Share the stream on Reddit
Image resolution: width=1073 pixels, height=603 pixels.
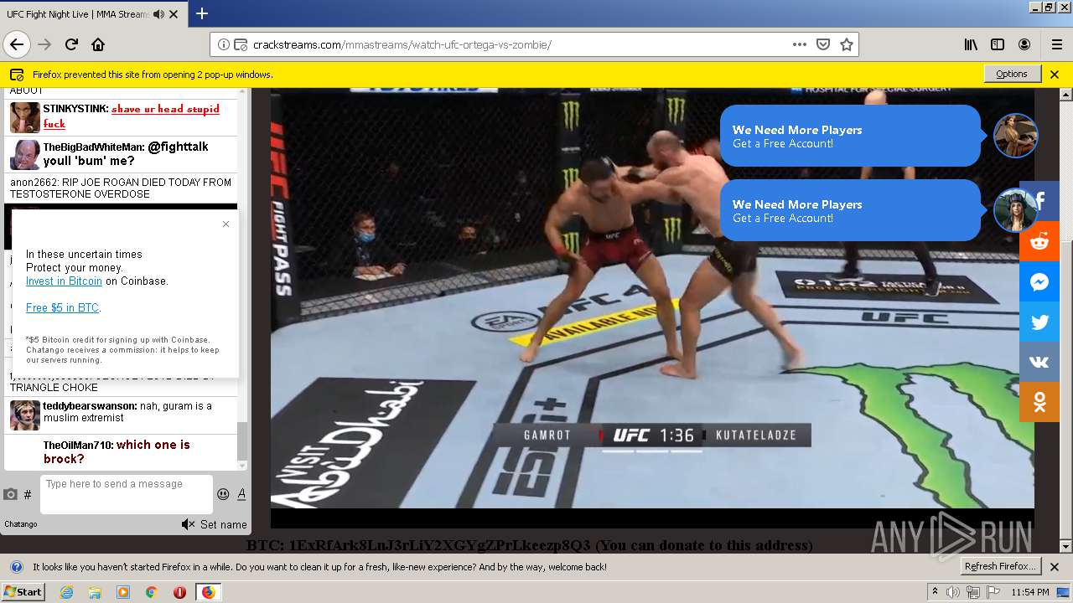[x=1039, y=242]
